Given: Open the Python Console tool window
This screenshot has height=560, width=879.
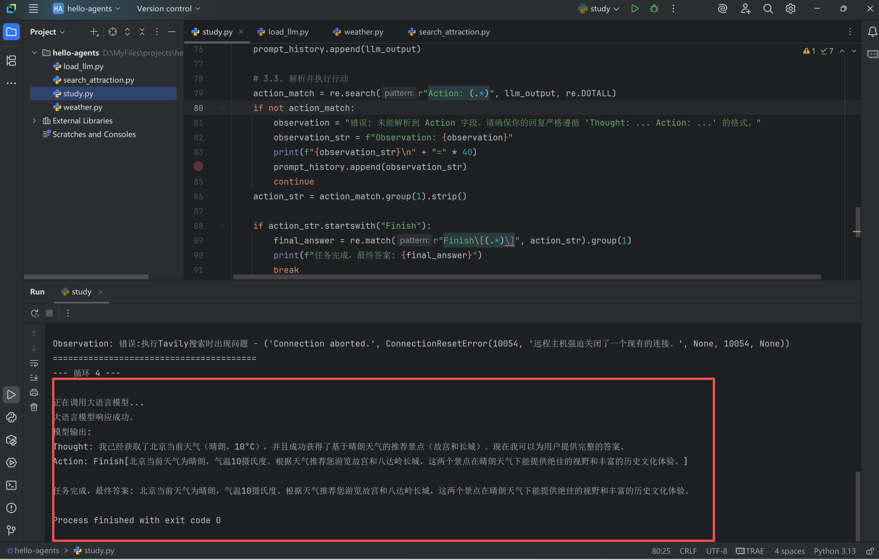Looking at the screenshot, I should click(11, 417).
